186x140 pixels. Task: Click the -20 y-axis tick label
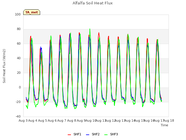point(18,102)
